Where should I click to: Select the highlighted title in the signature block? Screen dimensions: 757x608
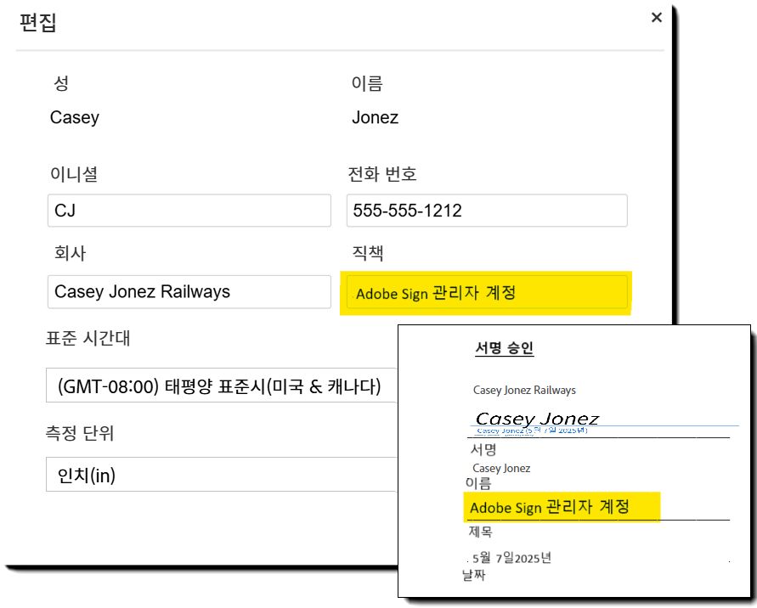click(x=550, y=507)
